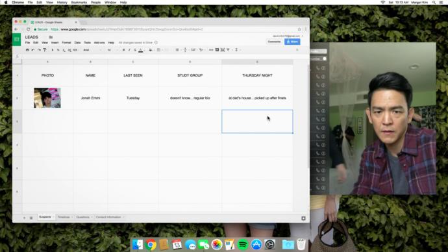The height and width of the screenshot is (252, 448).
Task: Open the Data menu in Sheets
Action: click(77, 43)
